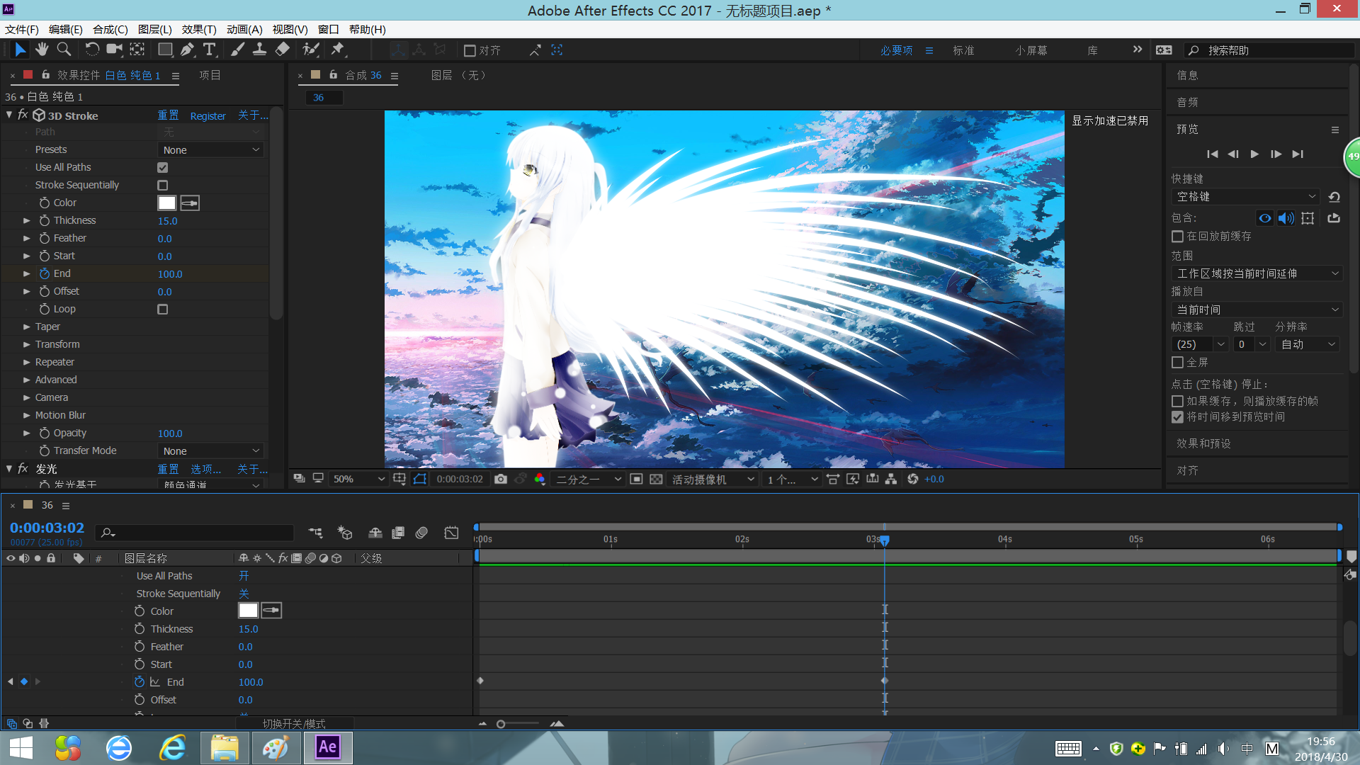Screen dimensions: 1360x765
Task: Uncheck Use All Paths checkbox
Action: pos(163,168)
